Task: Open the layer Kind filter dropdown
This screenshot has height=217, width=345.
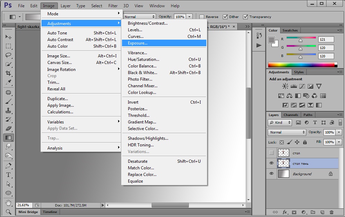Action: point(280,122)
